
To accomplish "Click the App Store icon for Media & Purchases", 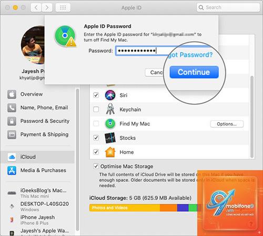I will 12,170.
